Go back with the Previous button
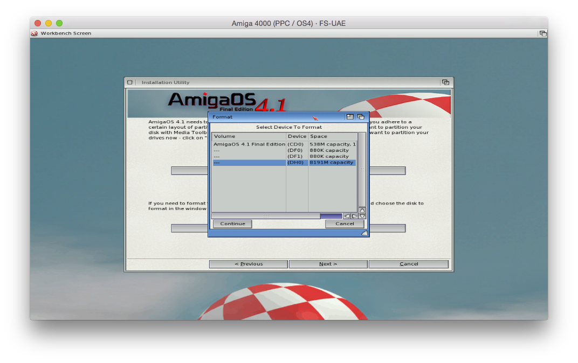 pos(249,264)
